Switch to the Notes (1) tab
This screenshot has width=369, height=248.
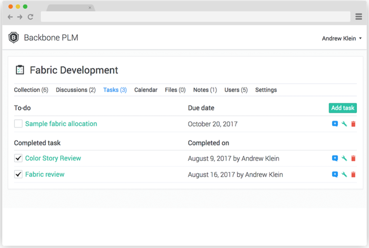point(205,90)
